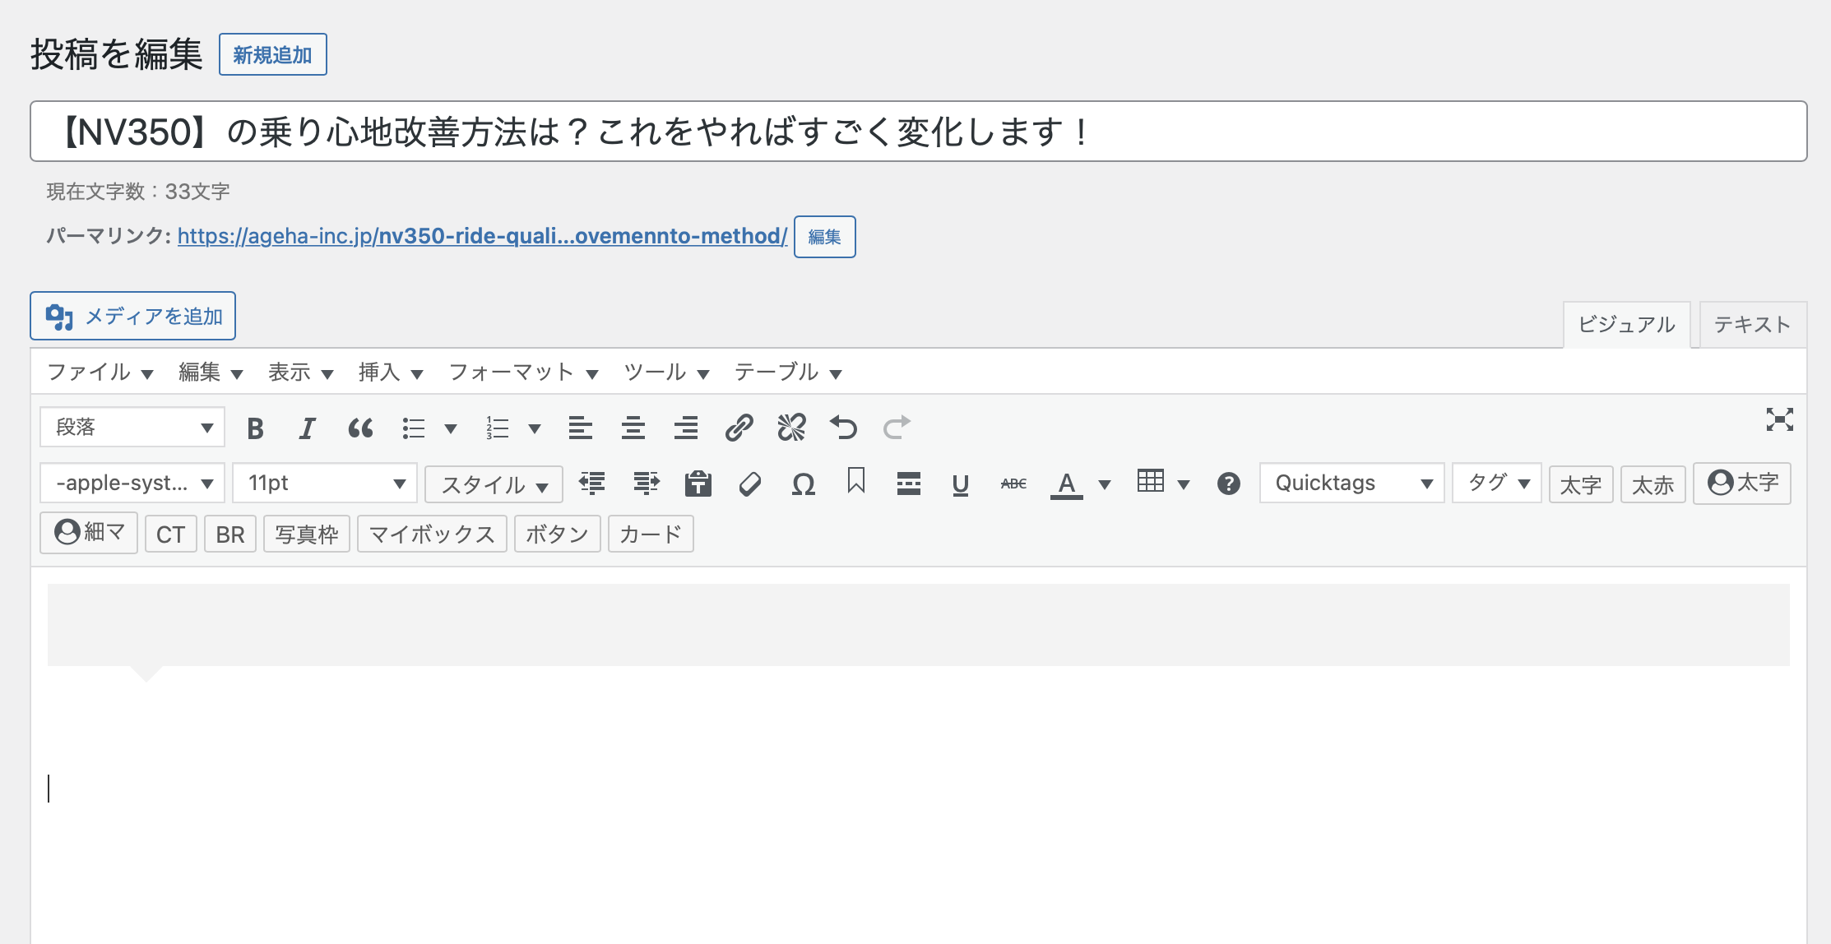Undo the last edit

(844, 428)
